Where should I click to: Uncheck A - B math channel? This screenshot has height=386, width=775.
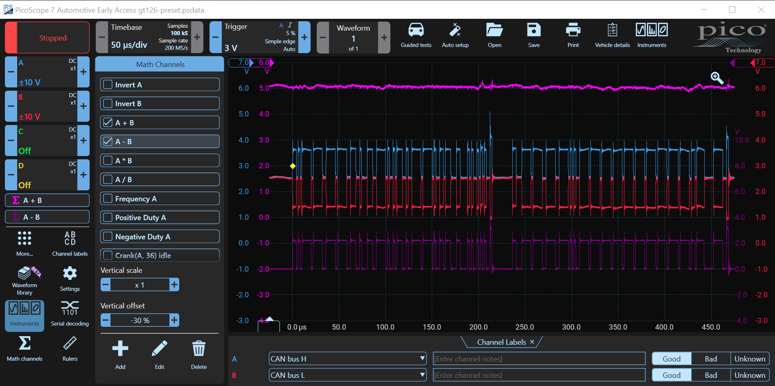[x=108, y=141]
